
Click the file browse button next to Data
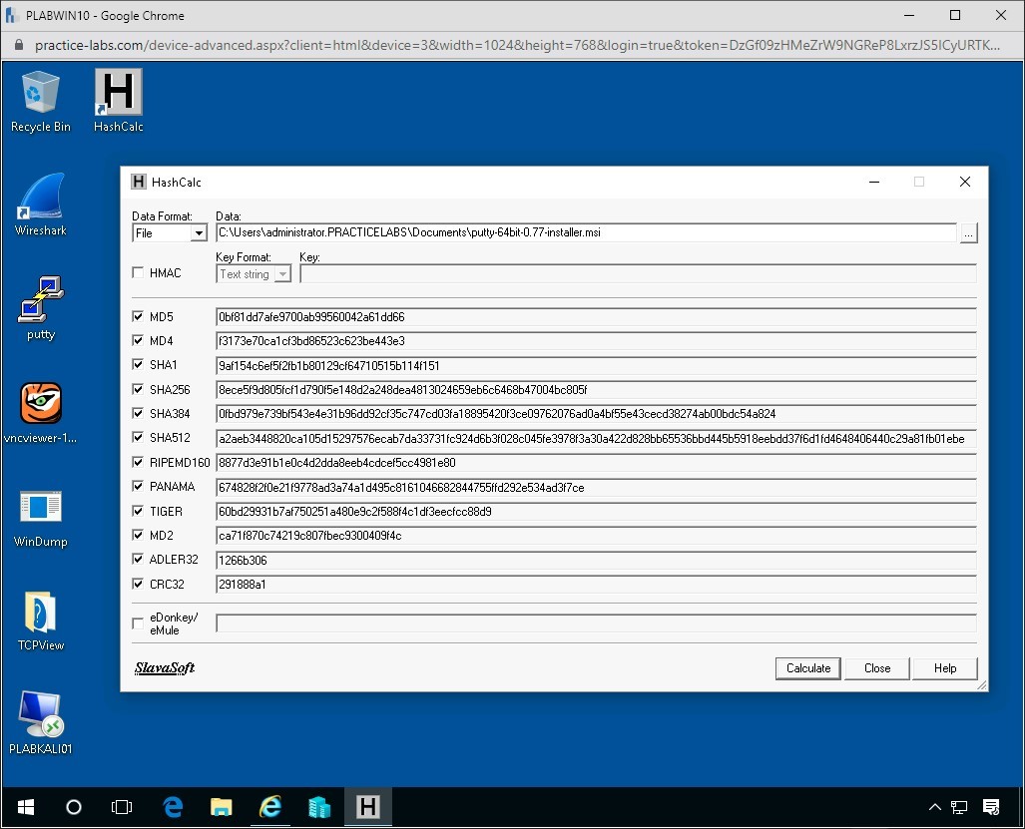tap(968, 232)
